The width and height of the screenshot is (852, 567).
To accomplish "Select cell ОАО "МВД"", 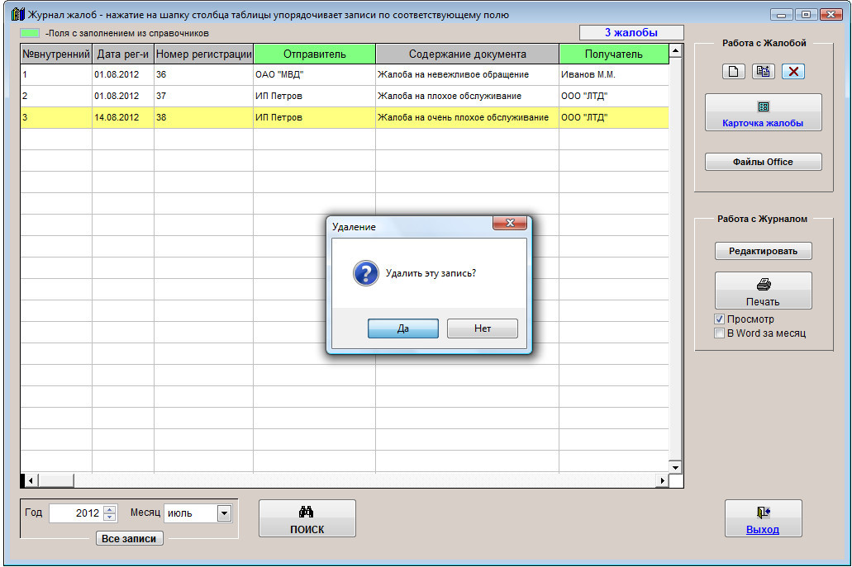I will pyautogui.click(x=314, y=75).
